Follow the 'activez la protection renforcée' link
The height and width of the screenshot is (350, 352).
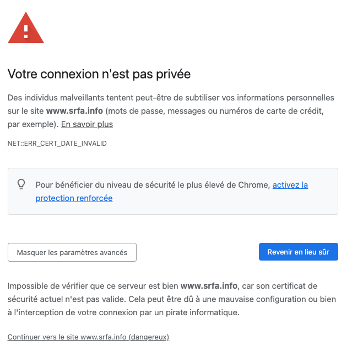[x=74, y=198]
